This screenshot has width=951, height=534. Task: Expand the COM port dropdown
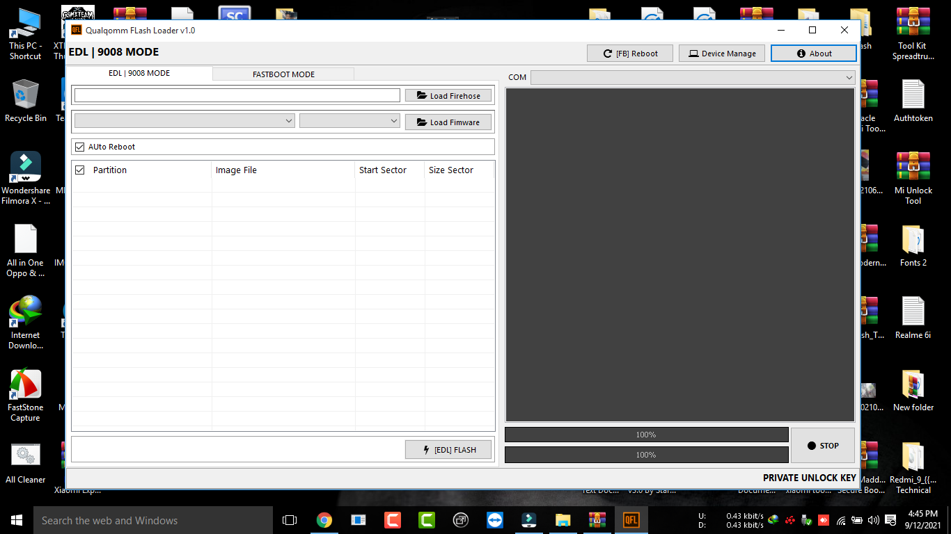click(693, 77)
